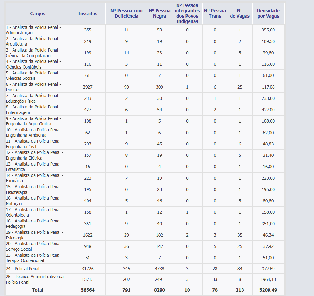Click the Analista da Polícia Penal - Direito row
The height and width of the screenshot is (296, 314).
pyautogui.click(x=145, y=87)
